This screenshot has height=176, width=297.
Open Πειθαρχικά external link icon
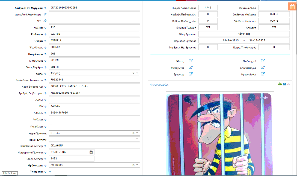coord(263,61)
